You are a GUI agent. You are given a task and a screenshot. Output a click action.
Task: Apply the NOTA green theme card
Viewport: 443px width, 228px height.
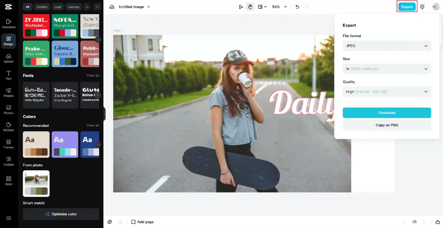65,26
